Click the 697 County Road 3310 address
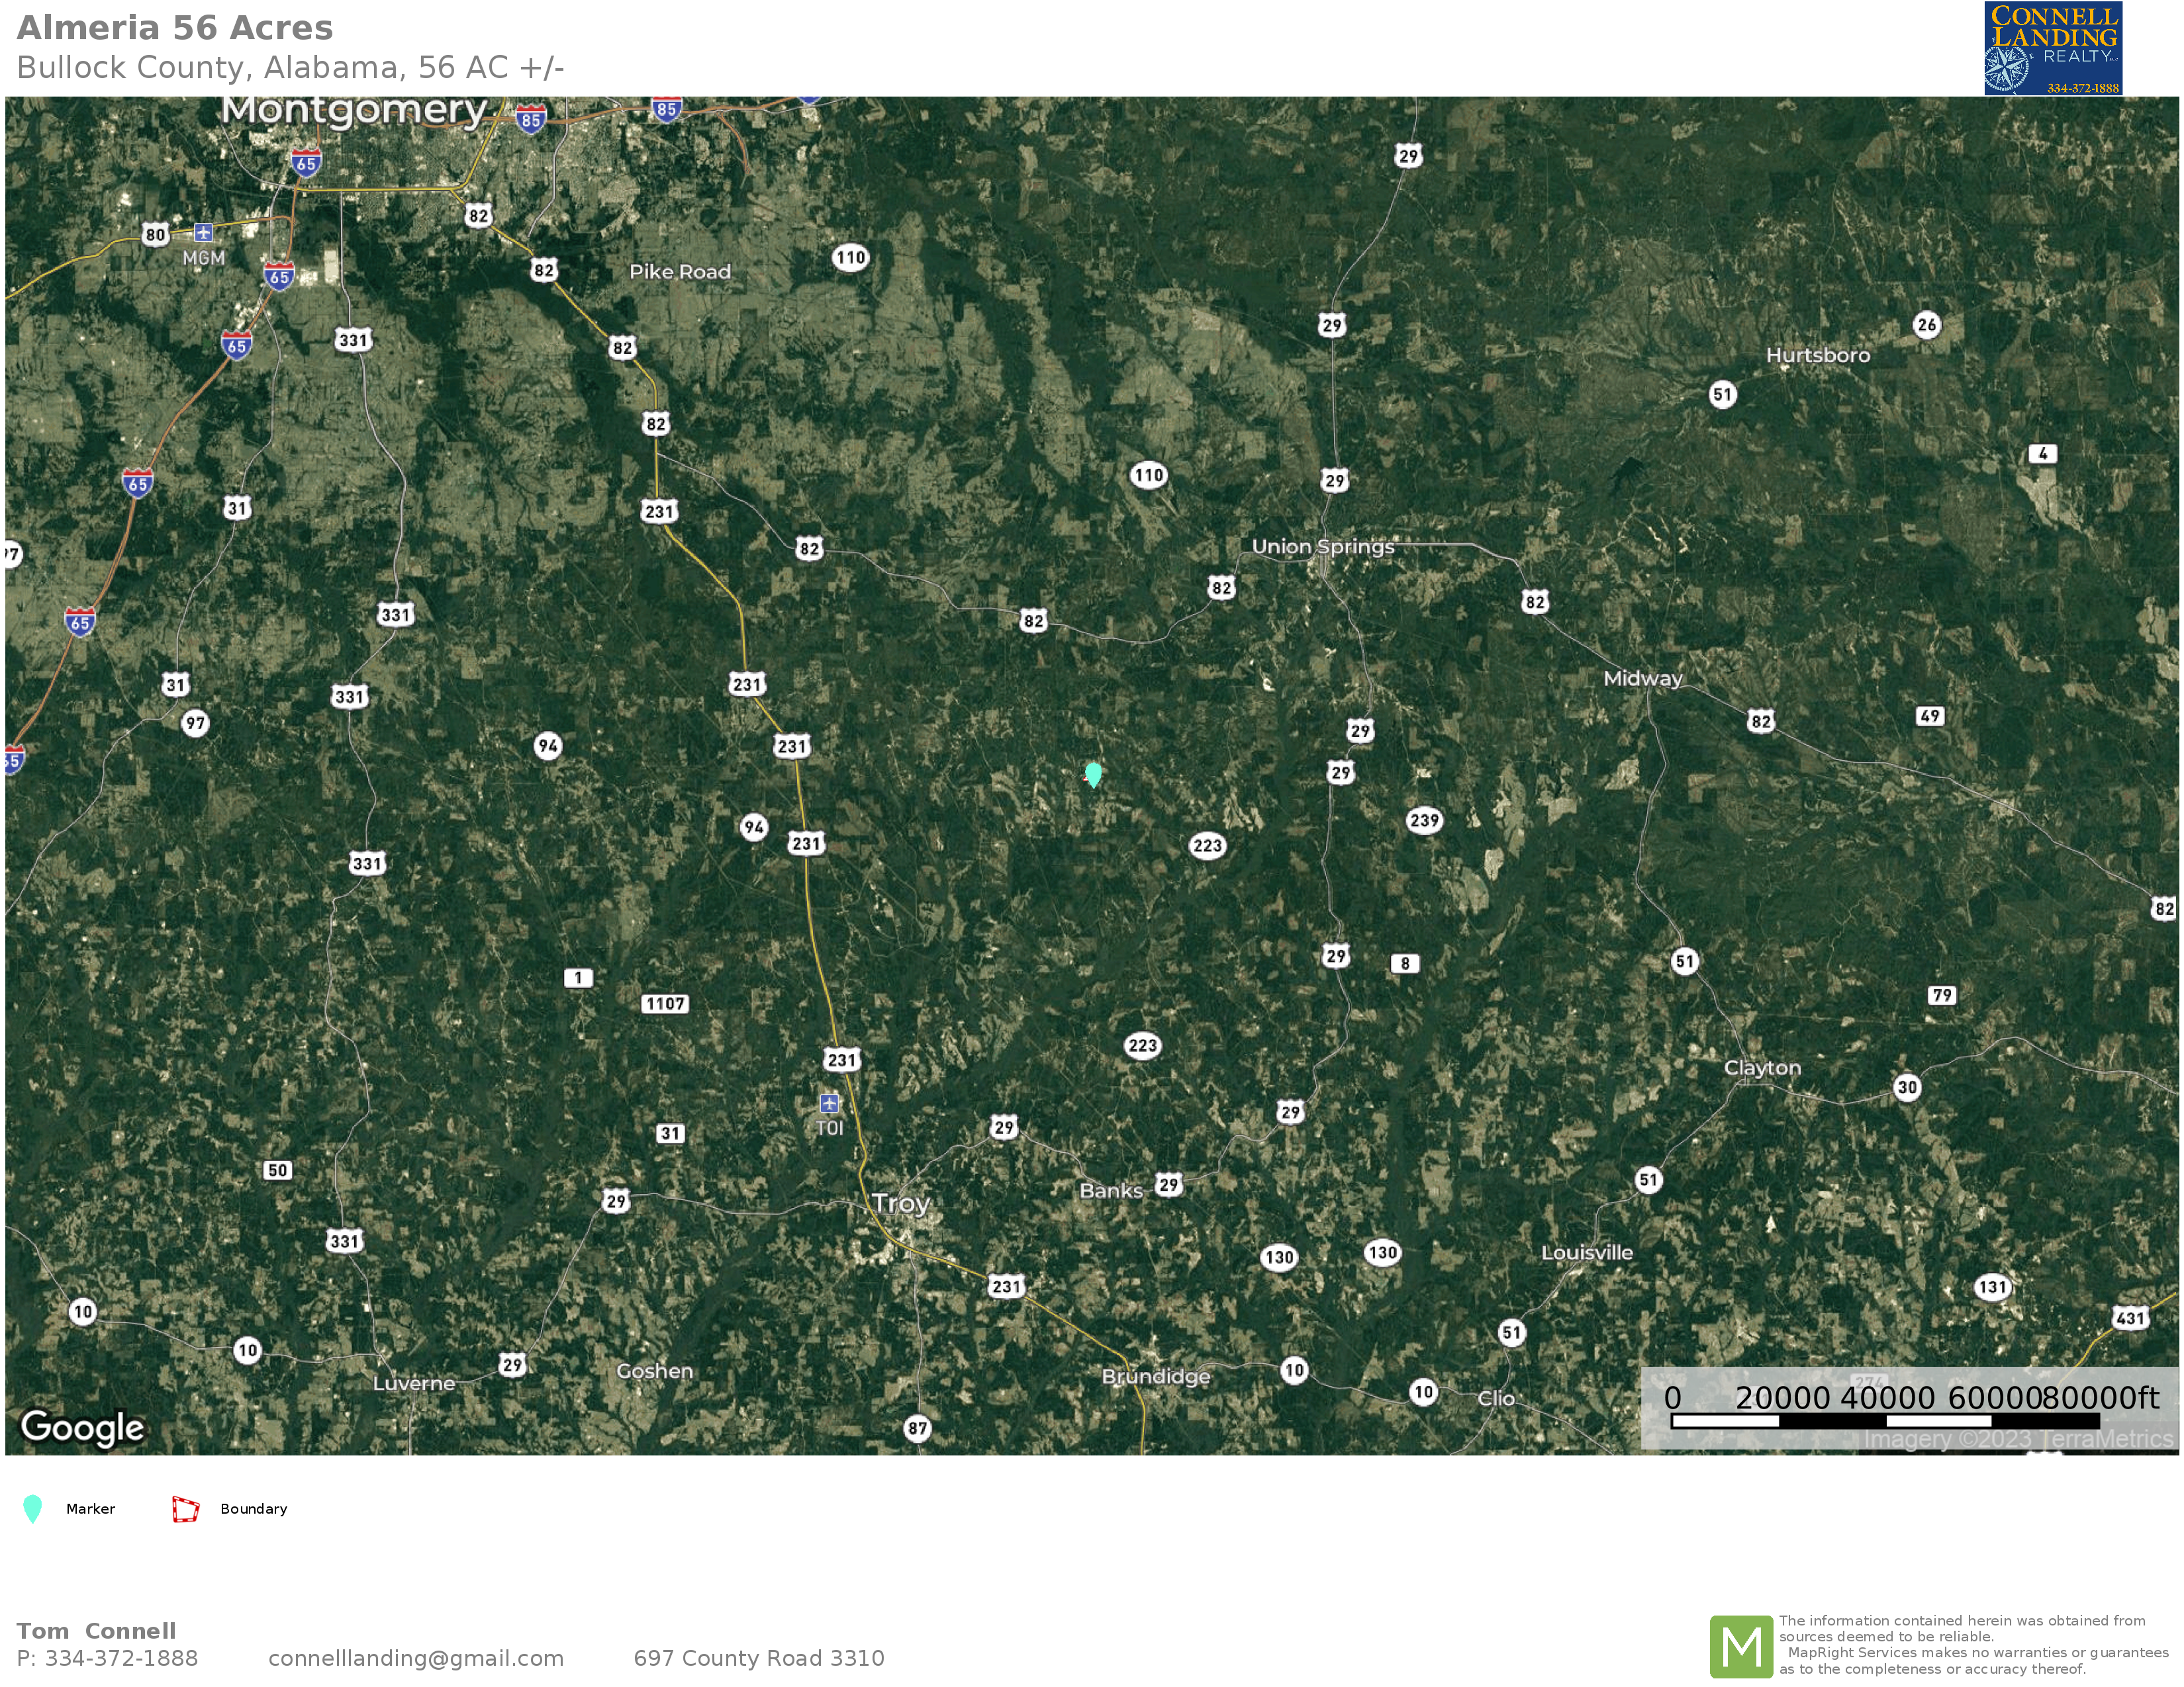This screenshot has height=1687, width=2184. click(x=758, y=1658)
